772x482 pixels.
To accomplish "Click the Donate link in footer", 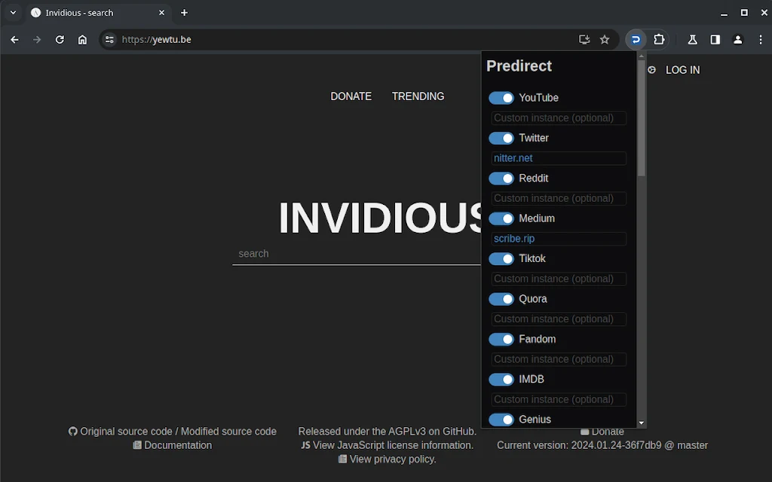I will [608, 432].
